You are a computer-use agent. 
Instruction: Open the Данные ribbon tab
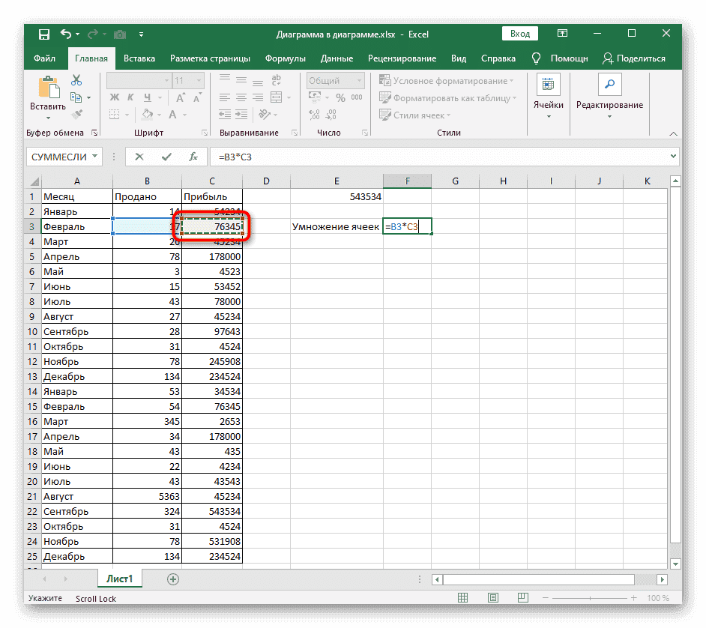pos(337,58)
